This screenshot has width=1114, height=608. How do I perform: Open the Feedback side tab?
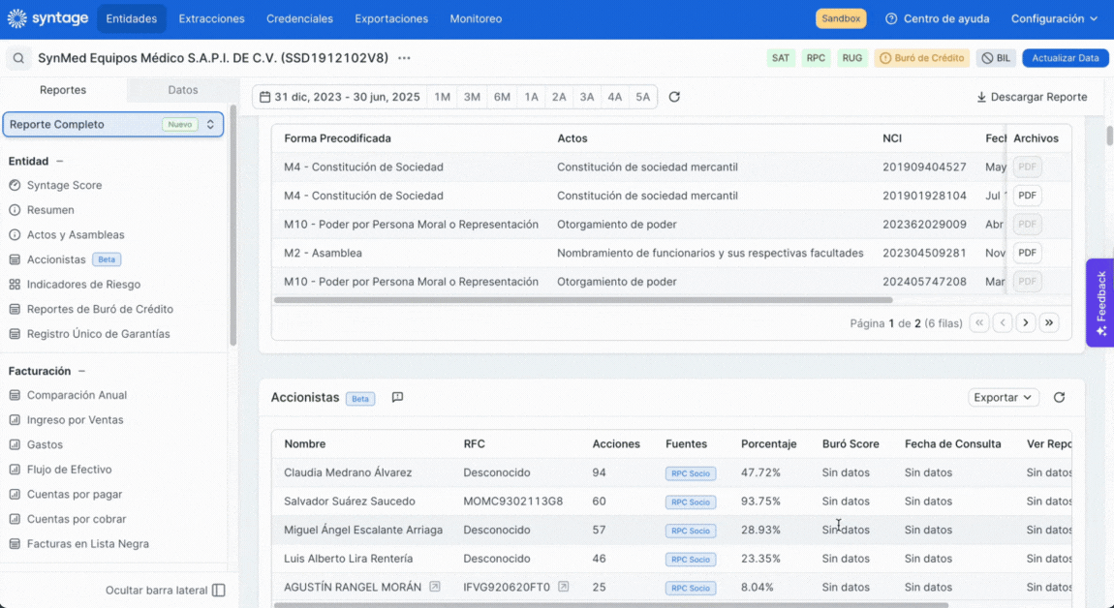[x=1099, y=303]
